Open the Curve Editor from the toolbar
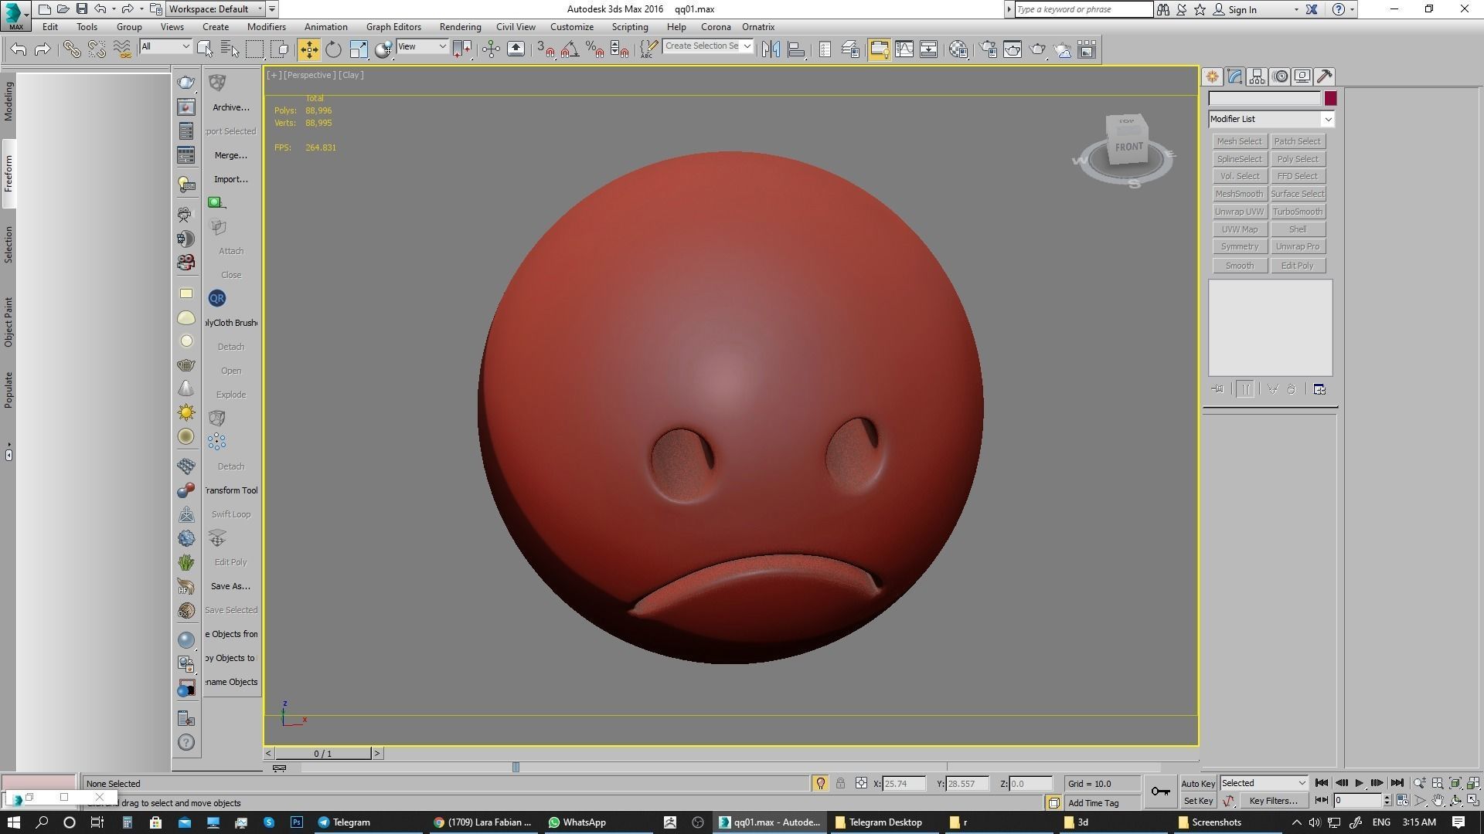 [904, 49]
